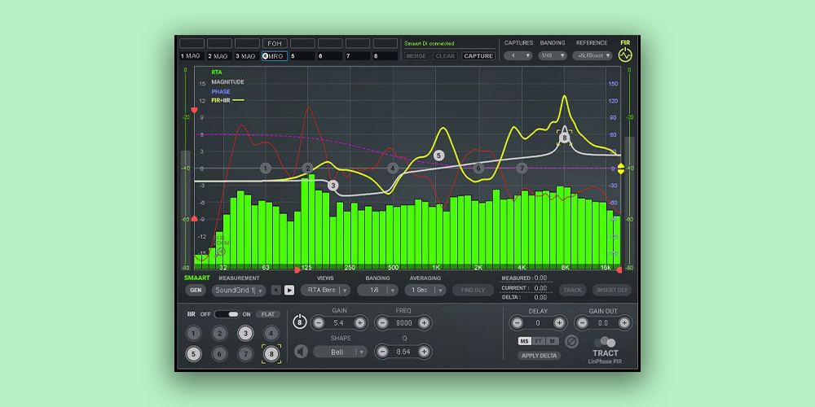This screenshot has height=407, width=815.
Task: Click the MERGE button
Action: click(x=416, y=56)
